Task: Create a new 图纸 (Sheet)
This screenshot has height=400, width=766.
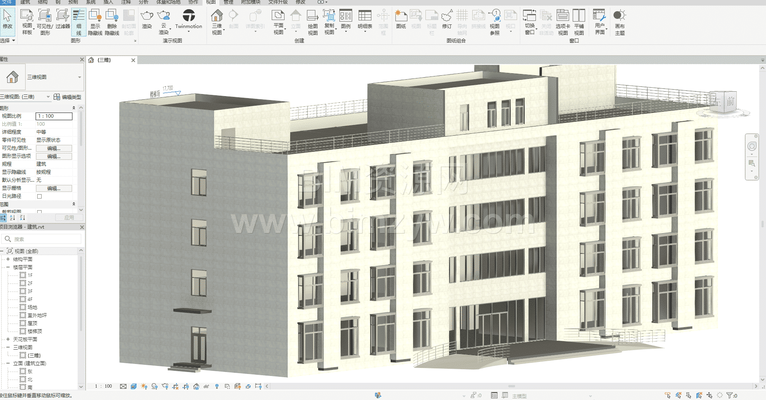Action: pyautogui.click(x=401, y=16)
